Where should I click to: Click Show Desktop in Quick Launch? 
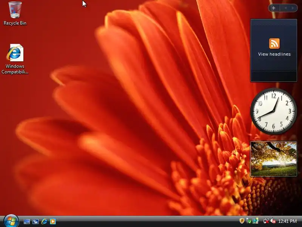click(26, 221)
